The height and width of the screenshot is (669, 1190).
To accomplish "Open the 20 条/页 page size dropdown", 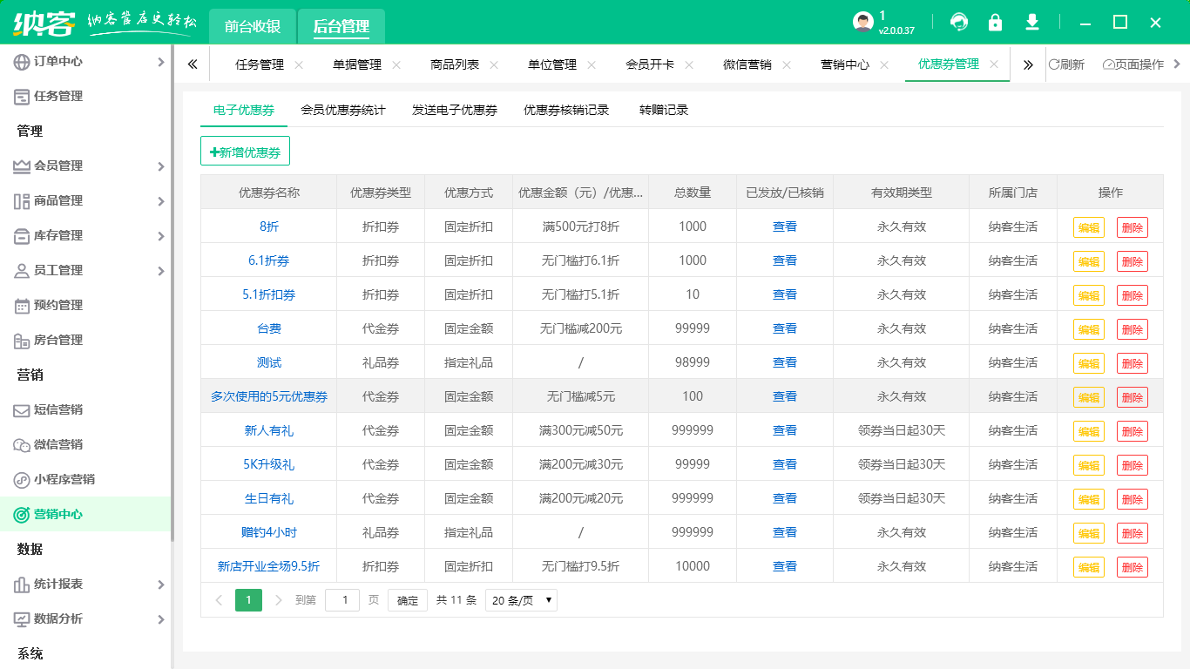I will coord(521,600).
